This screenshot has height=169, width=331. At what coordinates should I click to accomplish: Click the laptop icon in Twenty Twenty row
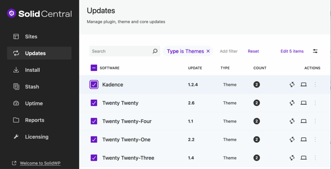click(x=304, y=103)
